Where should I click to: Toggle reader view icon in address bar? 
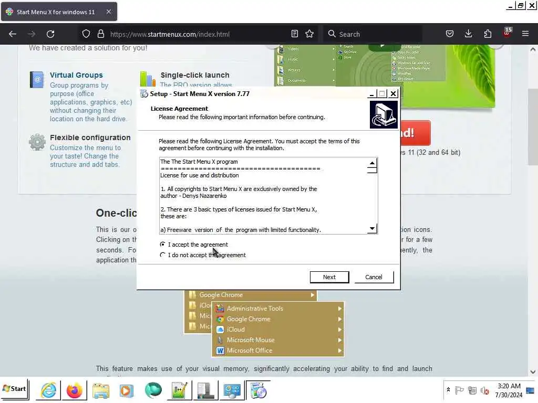point(294,34)
